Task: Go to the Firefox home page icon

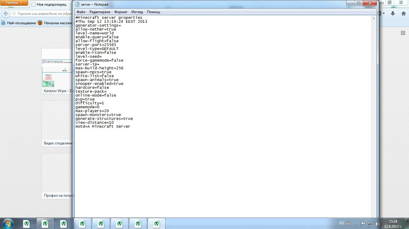Action: (x=403, y=13)
